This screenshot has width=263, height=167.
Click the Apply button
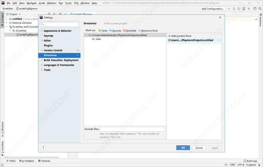coord(215,148)
